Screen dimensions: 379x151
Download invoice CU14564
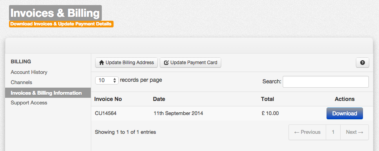coord(345,113)
